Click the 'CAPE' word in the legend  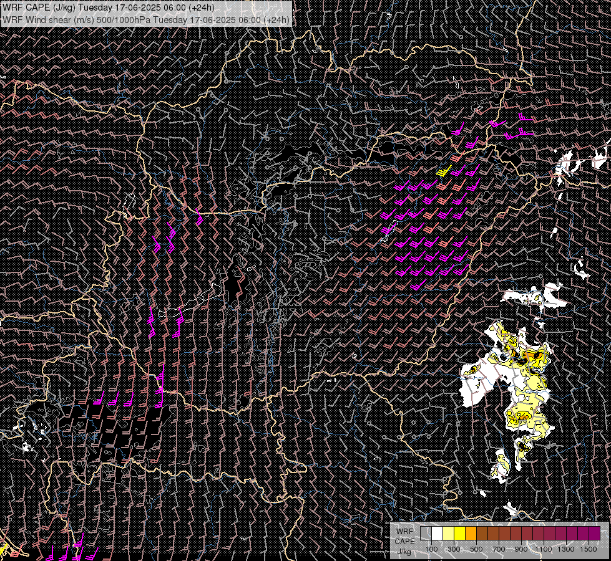coord(404,542)
